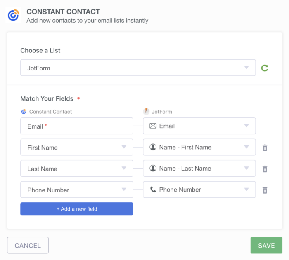Delete the First Name field mapping
The width and height of the screenshot is (289, 260).
point(265,148)
